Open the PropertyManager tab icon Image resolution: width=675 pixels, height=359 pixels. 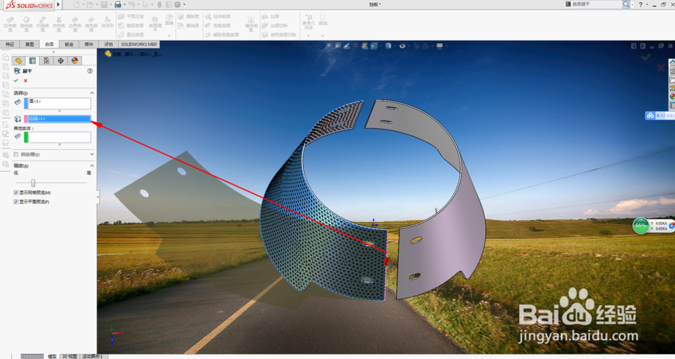pos(32,61)
